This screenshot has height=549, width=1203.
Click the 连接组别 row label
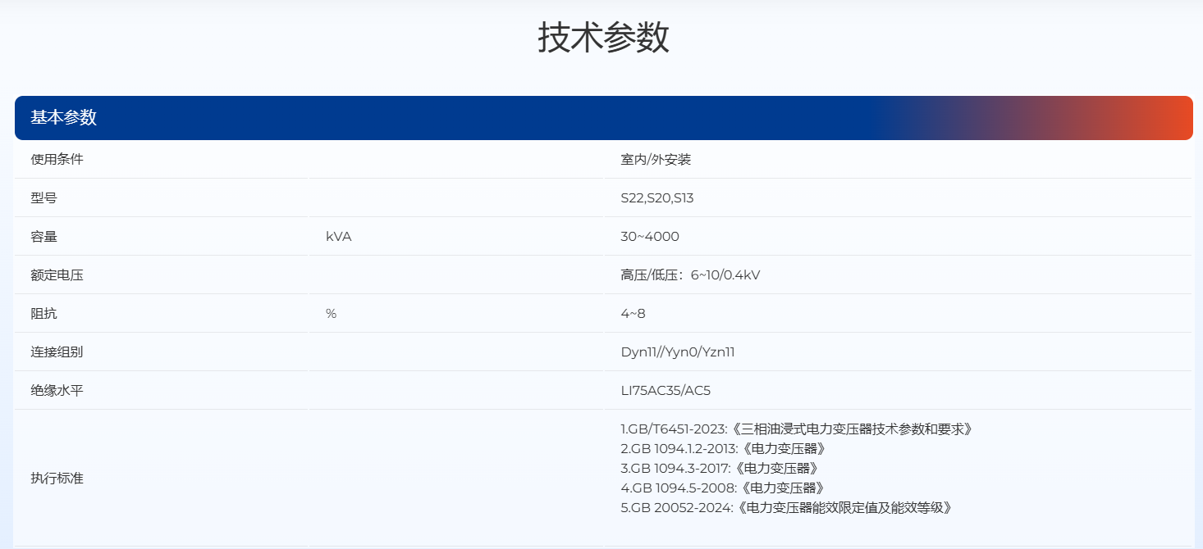pyautogui.click(x=57, y=352)
